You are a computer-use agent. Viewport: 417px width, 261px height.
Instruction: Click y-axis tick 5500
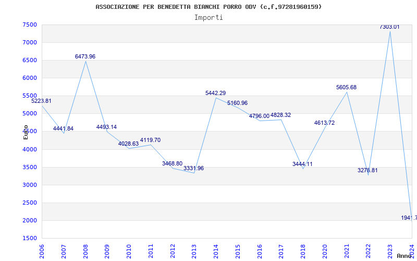pos(30,96)
